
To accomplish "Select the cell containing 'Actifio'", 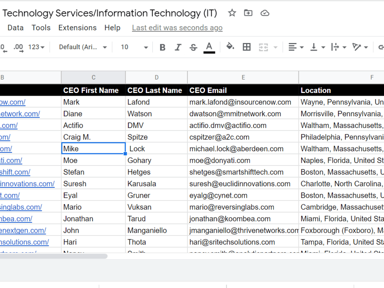I will [93, 126].
